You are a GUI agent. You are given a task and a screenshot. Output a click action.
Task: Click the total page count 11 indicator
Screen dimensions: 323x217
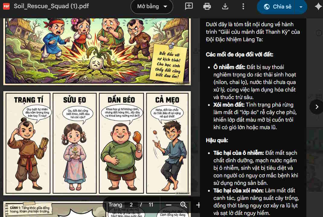click(x=151, y=205)
